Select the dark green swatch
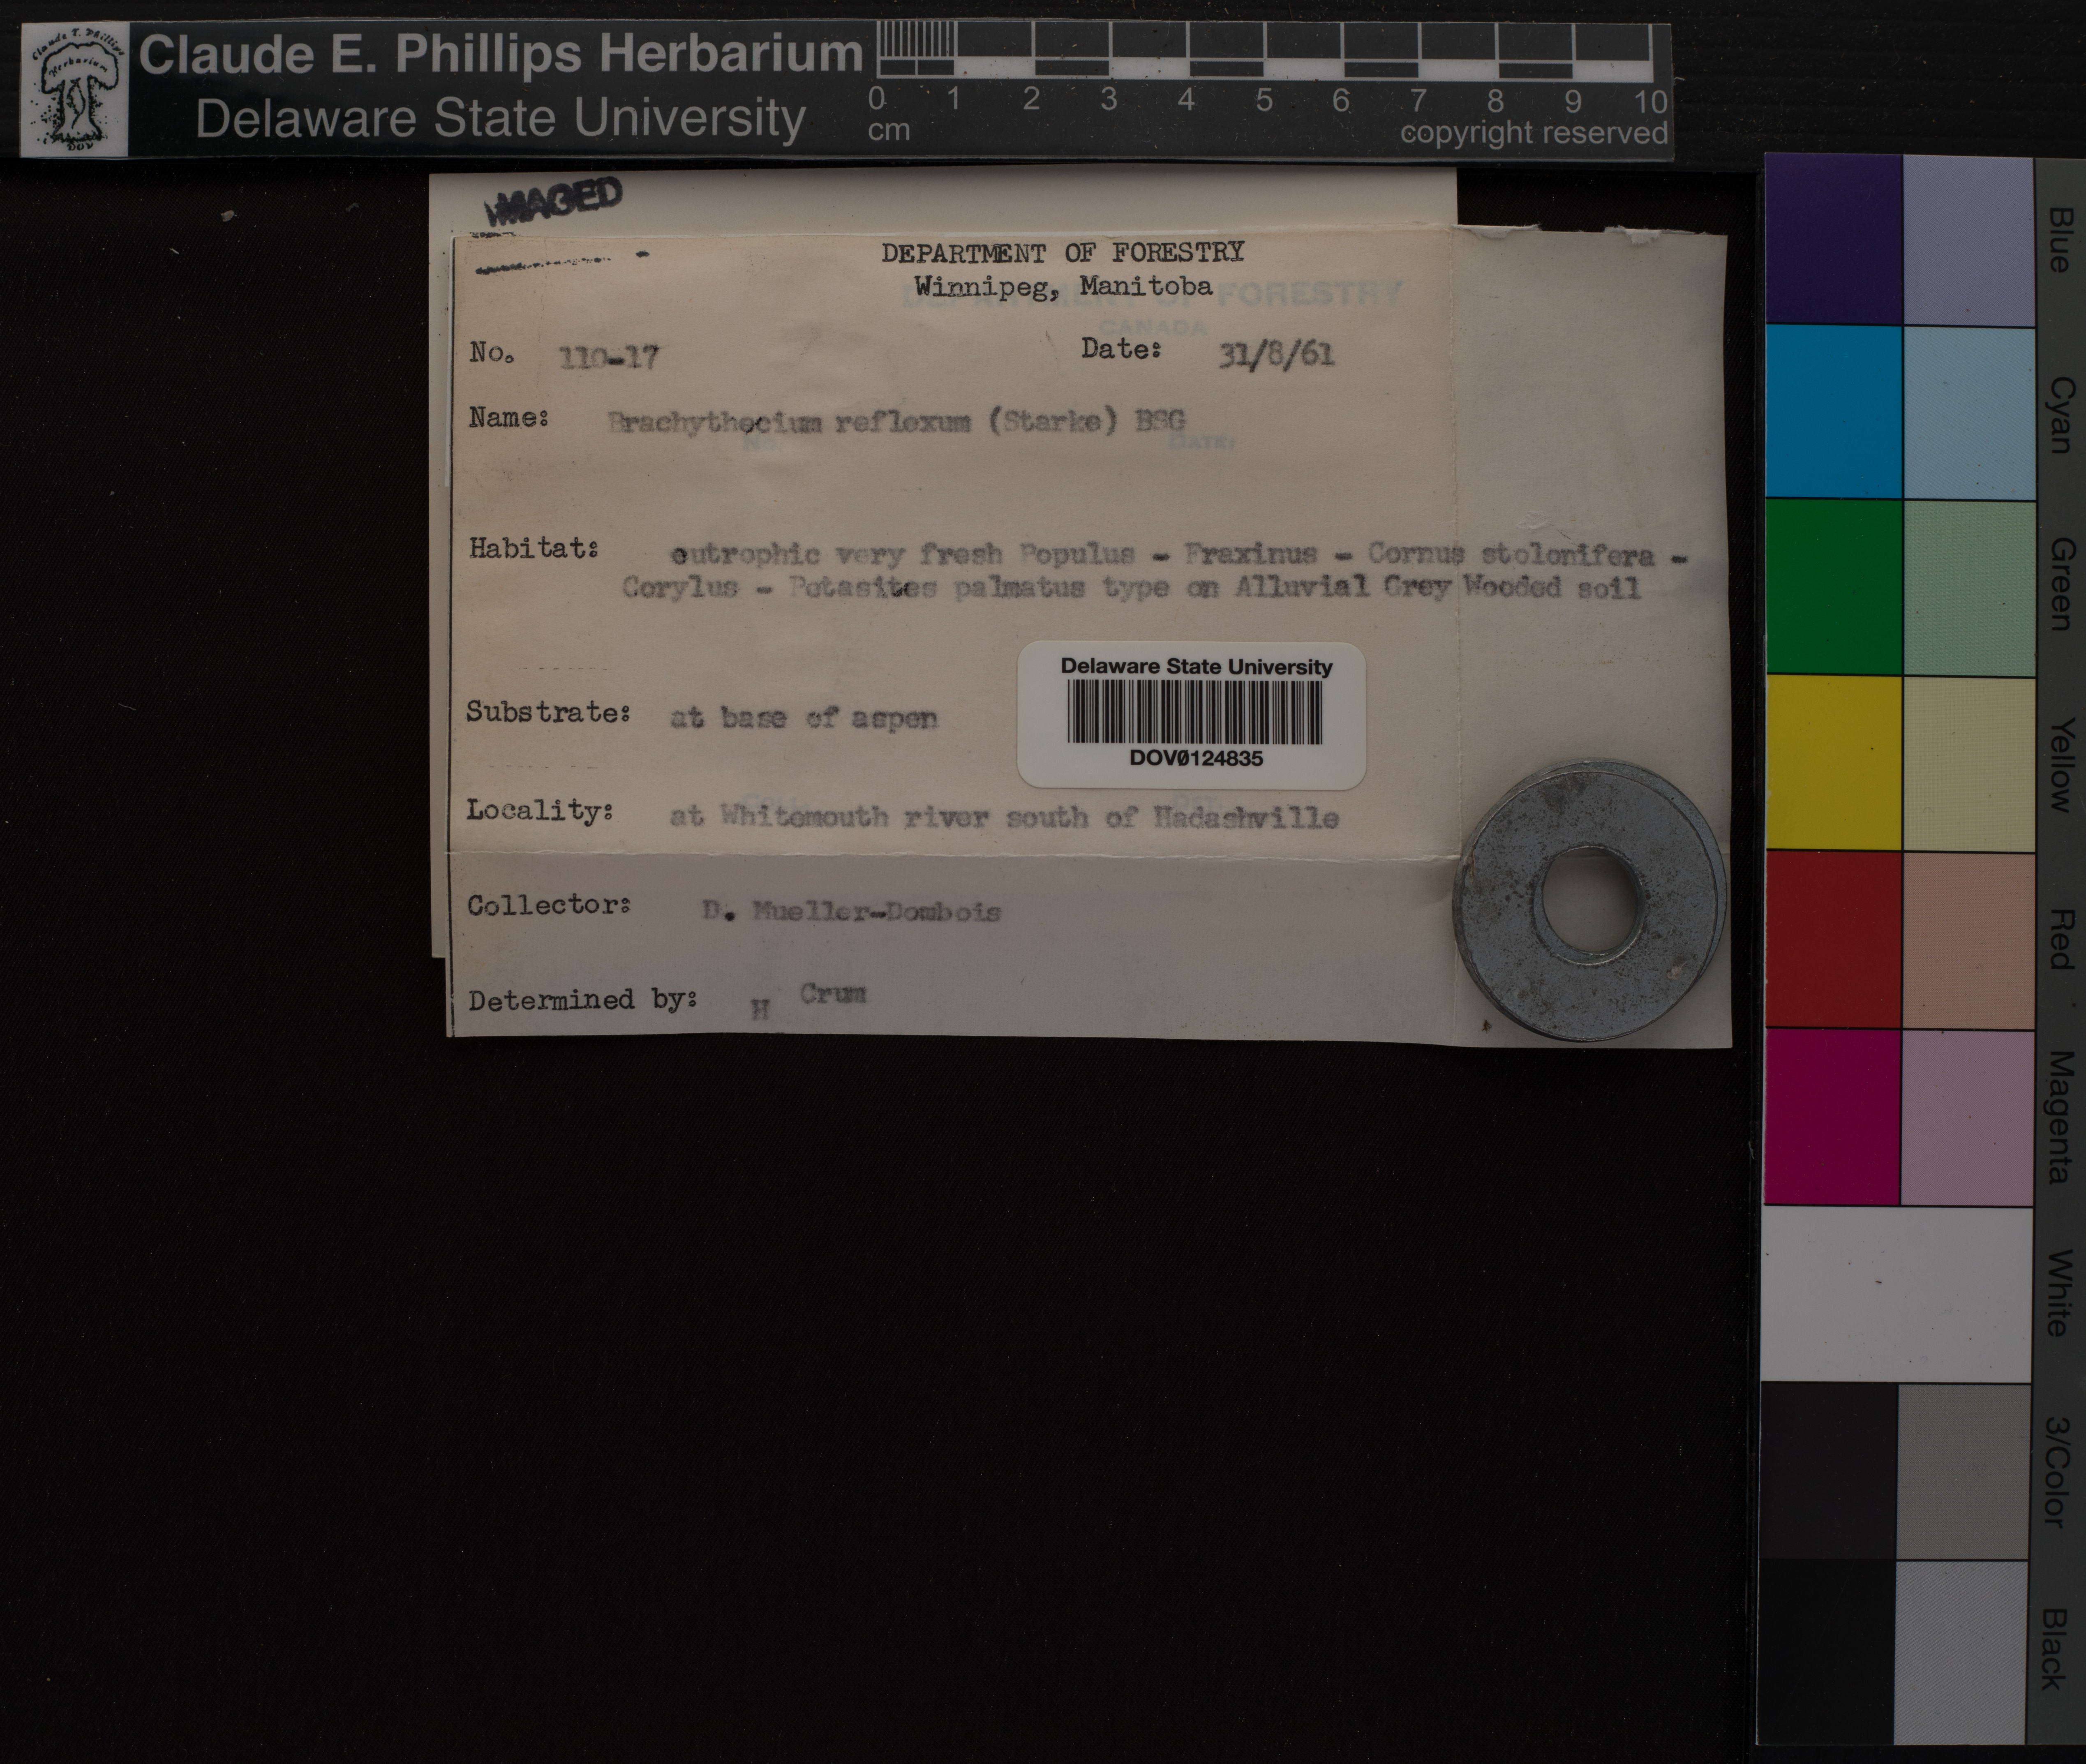Image resolution: width=2086 pixels, height=1764 pixels. (x=1832, y=587)
